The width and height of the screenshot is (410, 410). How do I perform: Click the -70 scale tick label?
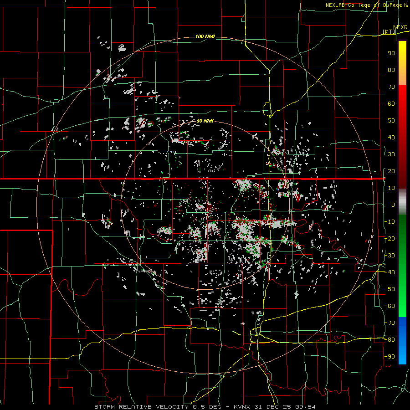click(x=389, y=323)
